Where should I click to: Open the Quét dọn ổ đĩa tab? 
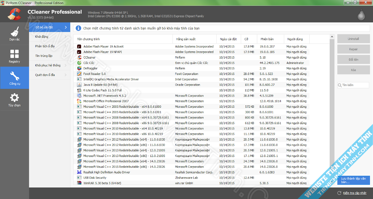pyautogui.click(x=50, y=75)
